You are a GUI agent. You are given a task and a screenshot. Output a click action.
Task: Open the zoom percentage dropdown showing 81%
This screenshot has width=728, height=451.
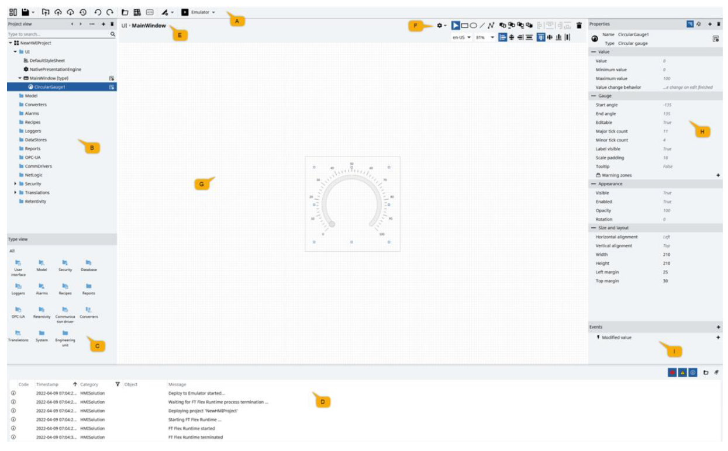pyautogui.click(x=483, y=37)
